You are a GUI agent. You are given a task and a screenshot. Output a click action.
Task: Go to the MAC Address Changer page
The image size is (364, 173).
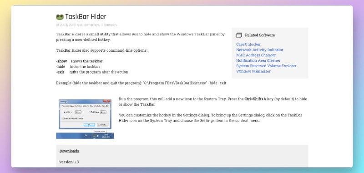pos(256,55)
